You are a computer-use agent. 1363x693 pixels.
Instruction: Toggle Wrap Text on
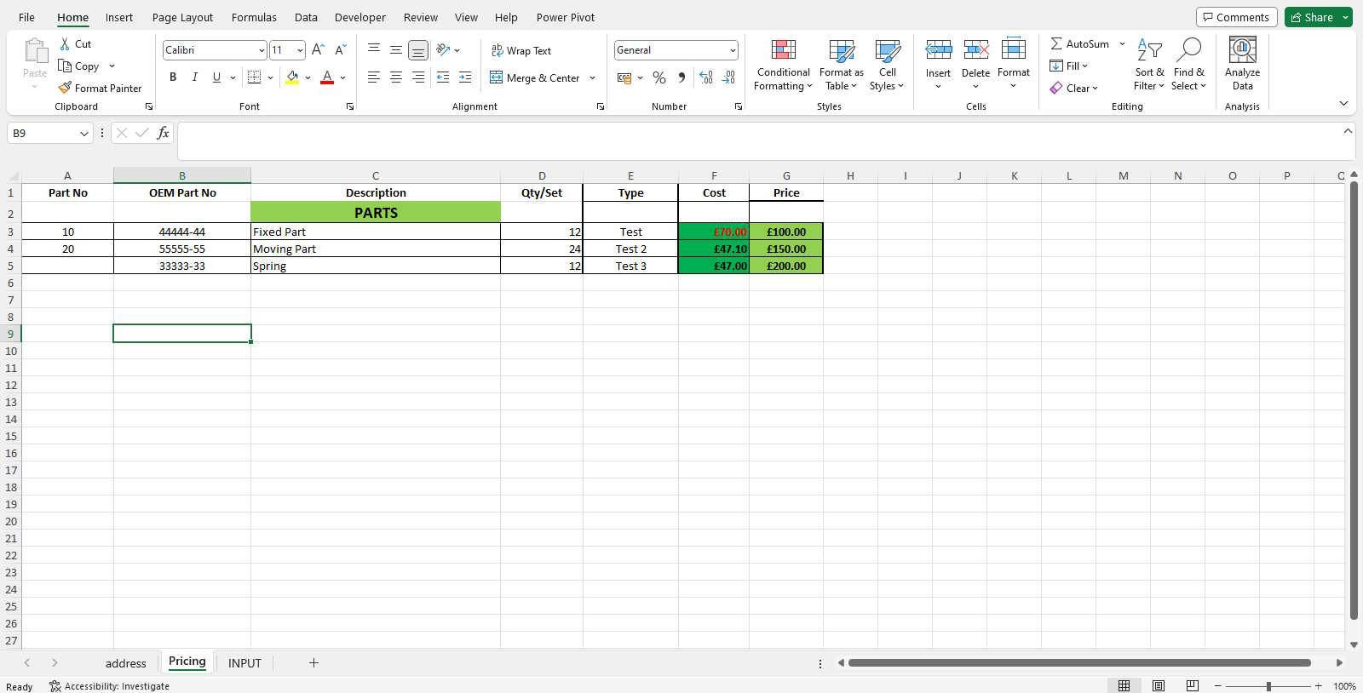coord(521,50)
